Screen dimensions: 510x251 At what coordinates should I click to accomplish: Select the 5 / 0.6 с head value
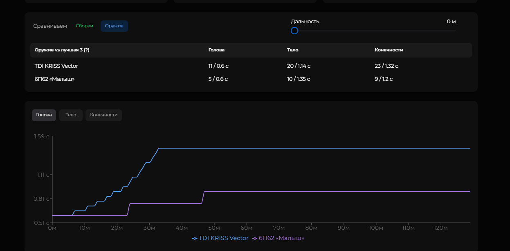218,79
